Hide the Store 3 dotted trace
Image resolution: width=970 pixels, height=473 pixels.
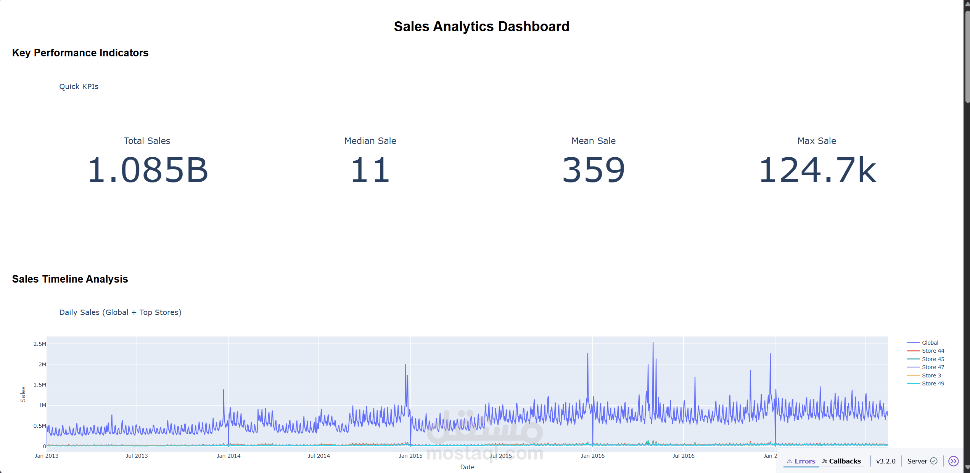(x=931, y=375)
